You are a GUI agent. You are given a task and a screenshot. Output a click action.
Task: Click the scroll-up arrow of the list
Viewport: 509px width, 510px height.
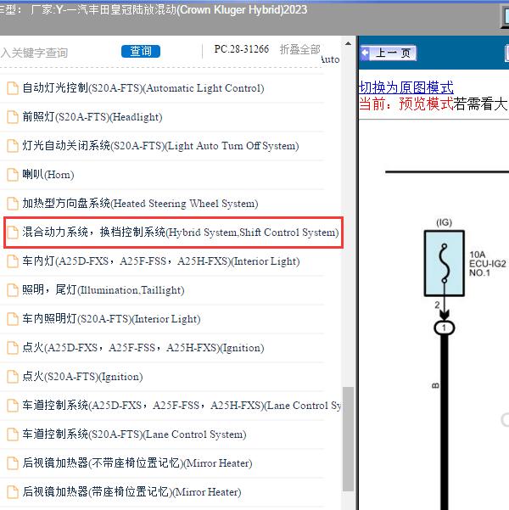[348, 43]
